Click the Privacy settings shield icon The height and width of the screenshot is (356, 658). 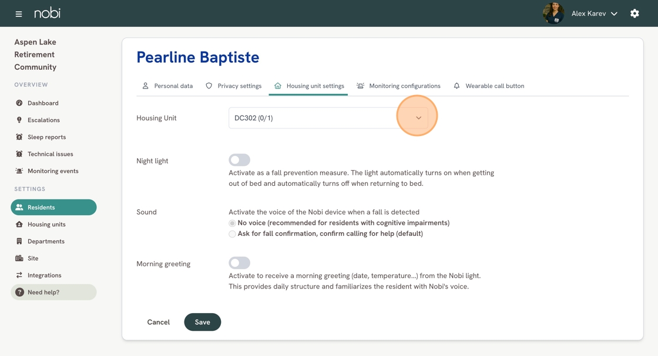(x=209, y=86)
